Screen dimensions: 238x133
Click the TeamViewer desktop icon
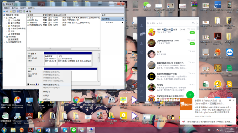pos(229,54)
